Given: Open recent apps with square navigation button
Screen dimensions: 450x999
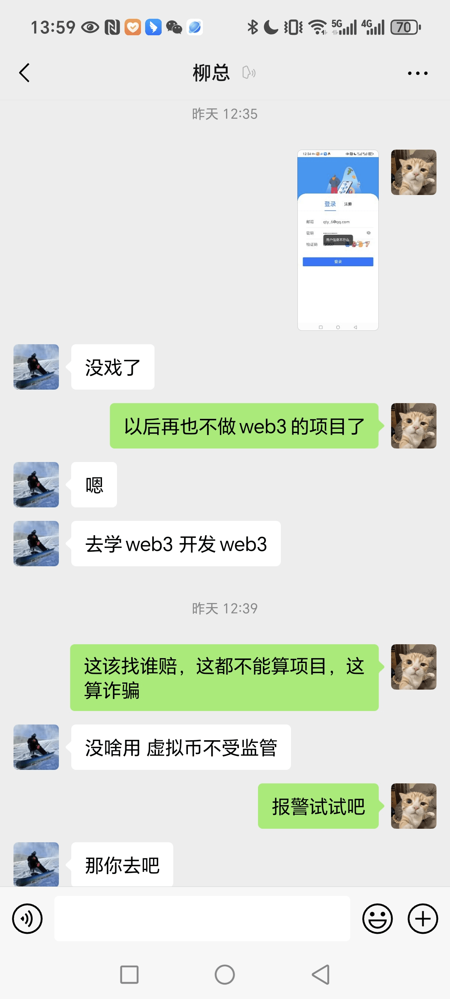Looking at the screenshot, I should coord(129,974).
